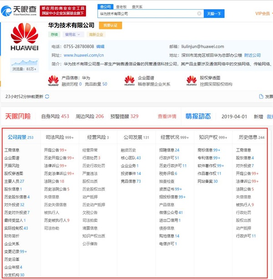Open 电信许可 1
273x279 pixels.
click(168, 244)
